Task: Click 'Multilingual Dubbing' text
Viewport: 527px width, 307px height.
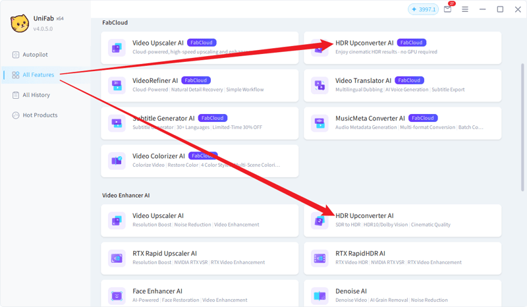Action: (359, 90)
